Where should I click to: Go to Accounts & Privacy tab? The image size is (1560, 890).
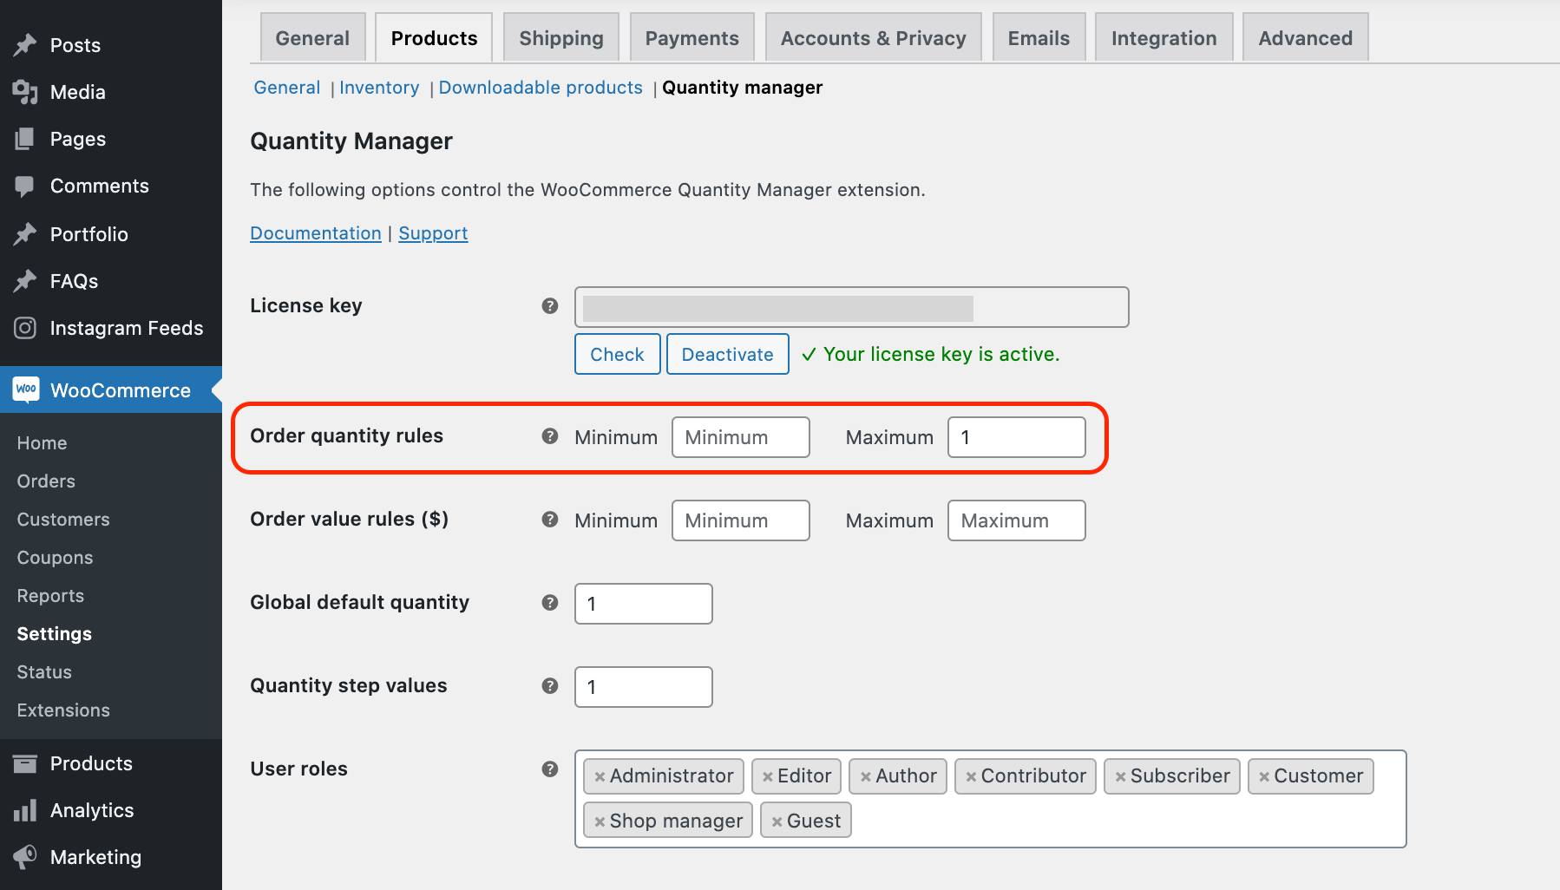point(873,37)
